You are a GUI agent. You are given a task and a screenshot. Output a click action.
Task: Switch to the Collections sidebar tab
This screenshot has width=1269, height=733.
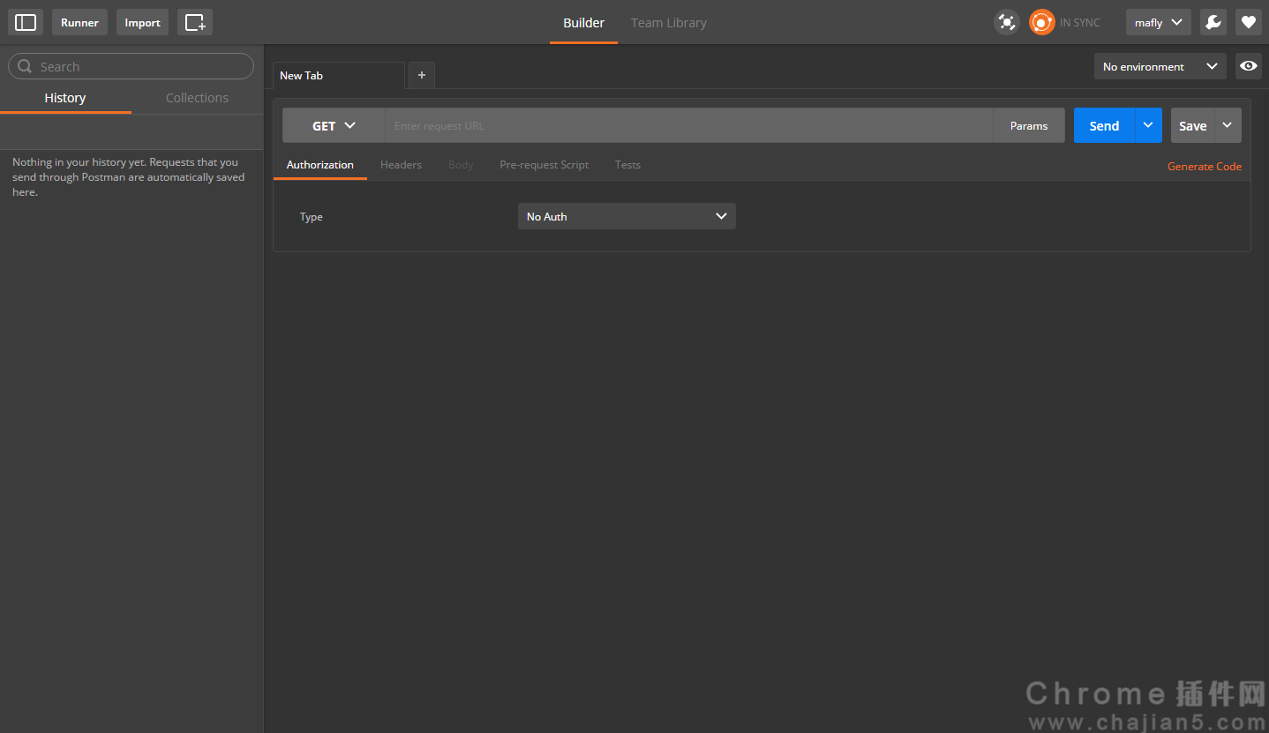click(x=197, y=98)
